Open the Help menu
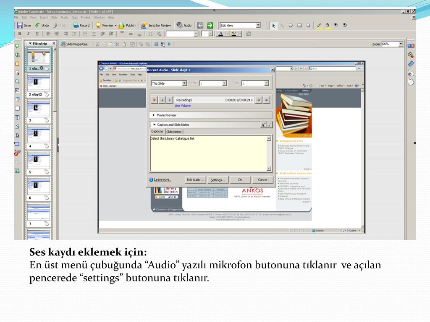The width and height of the screenshot is (430, 322). click(x=110, y=17)
